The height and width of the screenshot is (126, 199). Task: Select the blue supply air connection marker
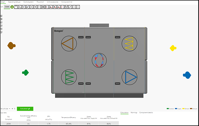(187, 75)
